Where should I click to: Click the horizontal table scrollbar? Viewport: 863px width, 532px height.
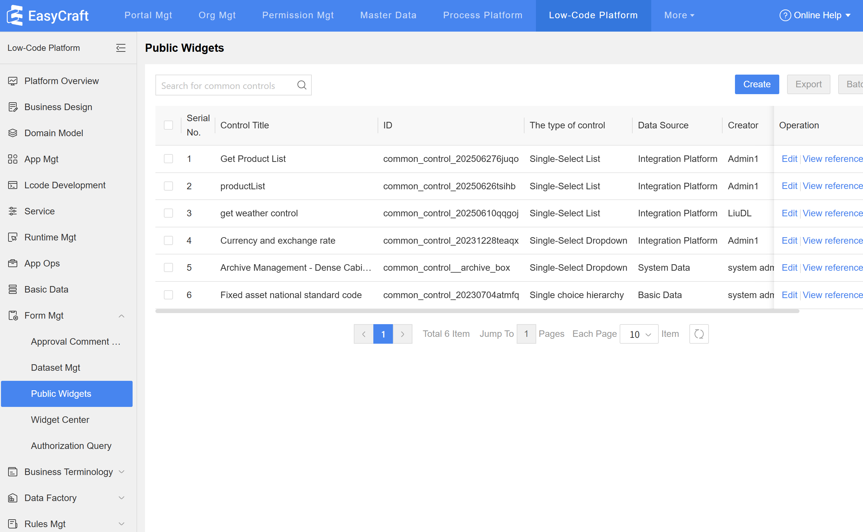click(x=477, y=311)
